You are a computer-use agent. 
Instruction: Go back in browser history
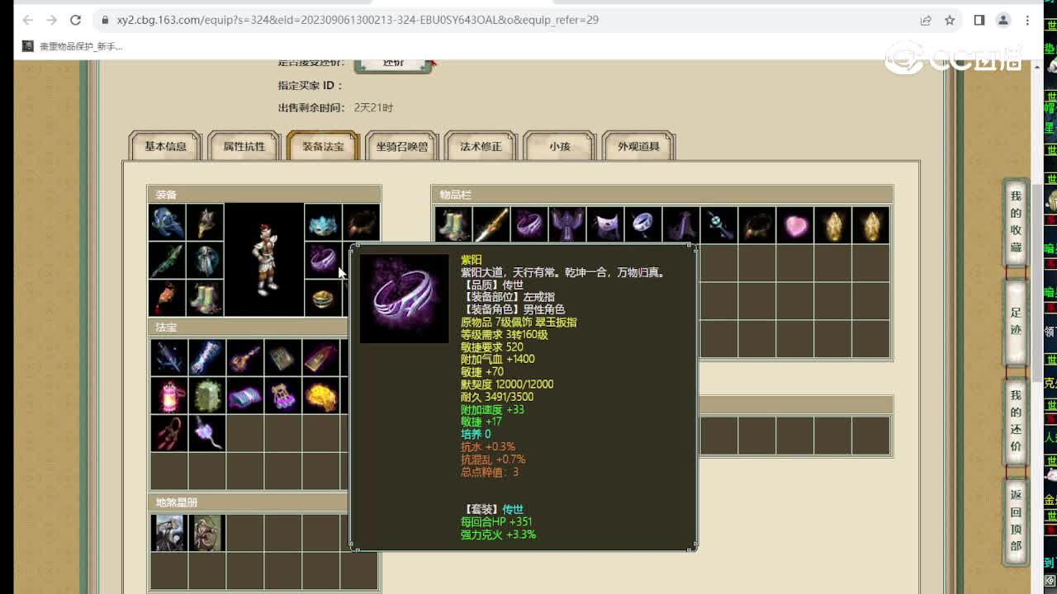(x=28, y=20)
